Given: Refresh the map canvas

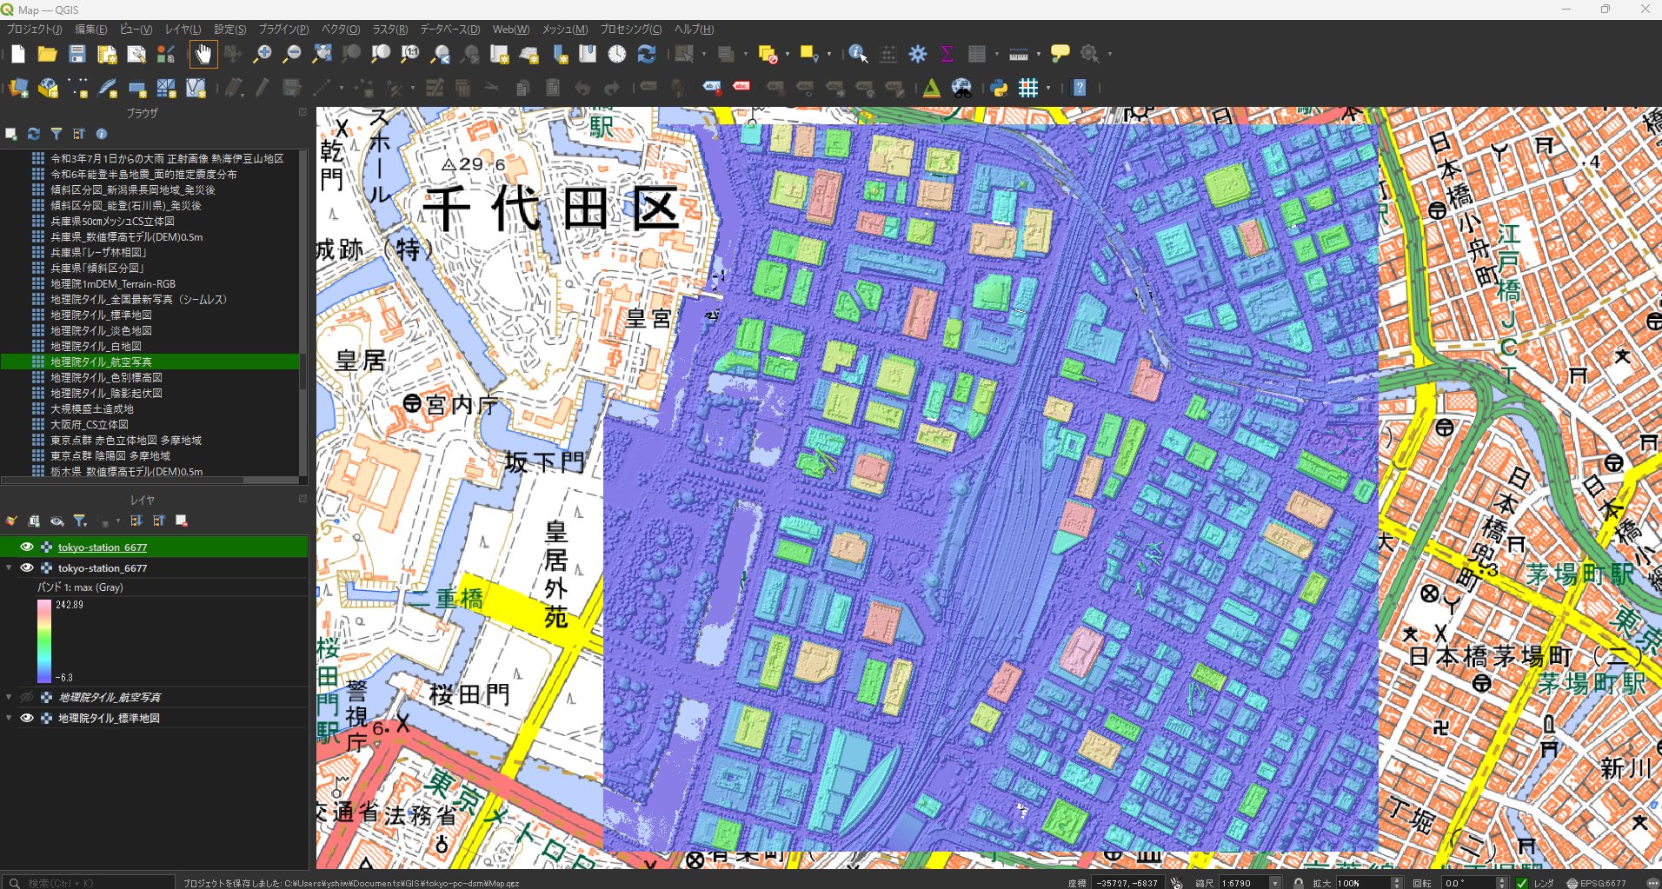Looking at the screenshot, I should (647, 54).
